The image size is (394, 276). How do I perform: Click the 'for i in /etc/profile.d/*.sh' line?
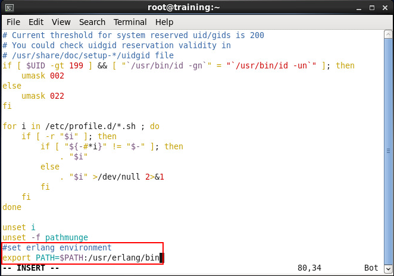click(x=81, y=126)
